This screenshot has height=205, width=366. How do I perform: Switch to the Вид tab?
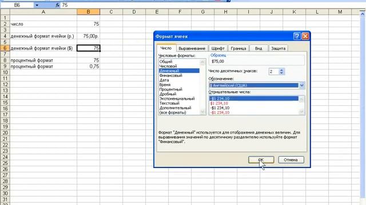pos(258,48)
